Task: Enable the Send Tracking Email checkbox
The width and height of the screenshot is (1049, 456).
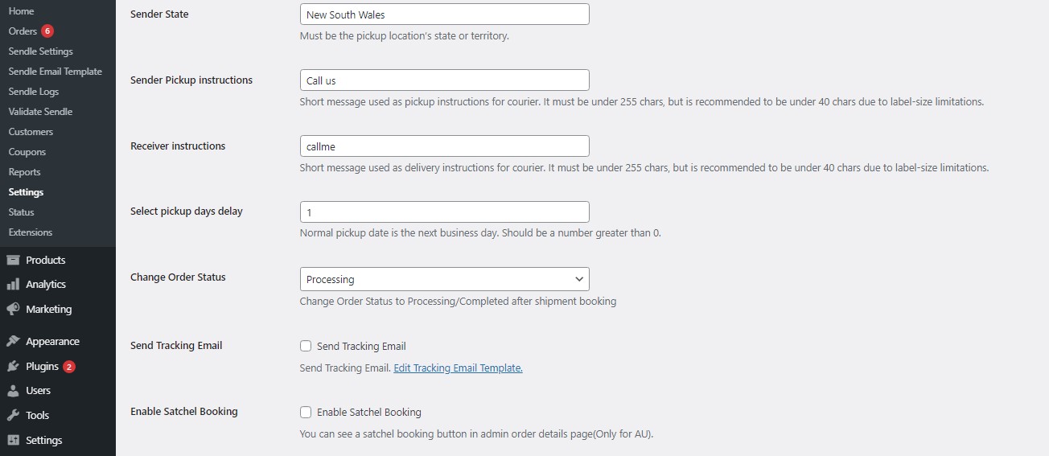Action: coord(306,347)
